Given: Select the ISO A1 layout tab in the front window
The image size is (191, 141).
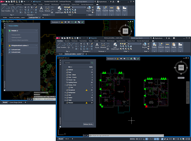Looking at the screenshot, I should 67,139.
